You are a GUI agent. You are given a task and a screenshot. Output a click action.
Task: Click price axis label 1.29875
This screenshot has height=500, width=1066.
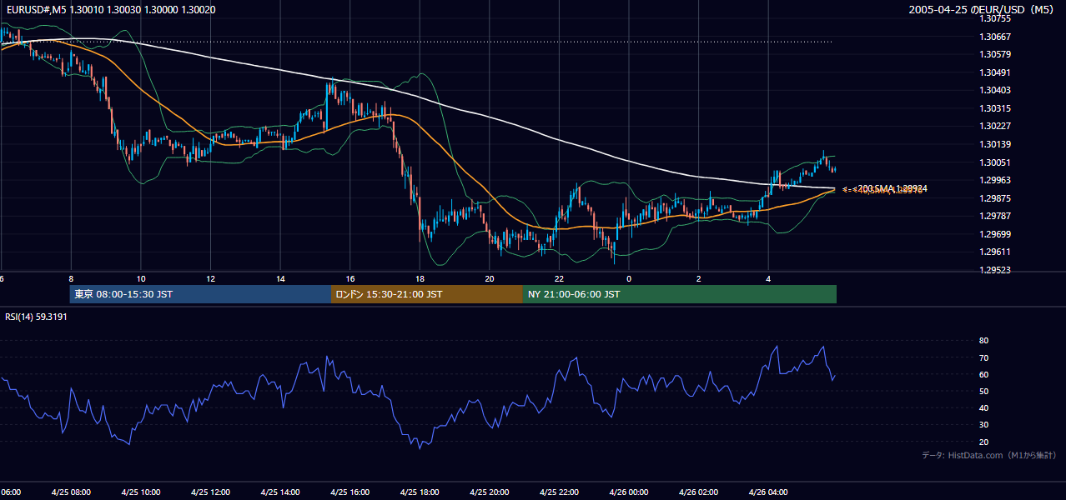pos(995,198)
